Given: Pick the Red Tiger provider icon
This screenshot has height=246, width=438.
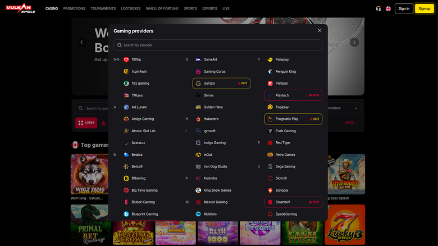Looking at the screenshot, I should pos(270,143).
